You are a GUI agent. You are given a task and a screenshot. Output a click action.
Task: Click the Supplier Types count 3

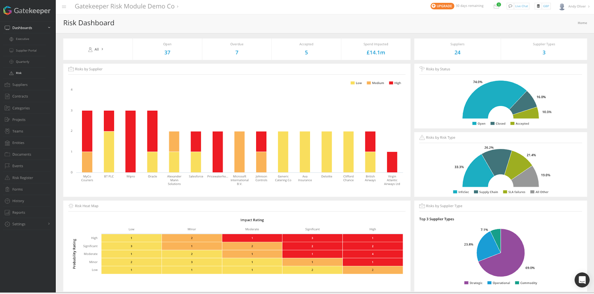(x=544, y=53)
